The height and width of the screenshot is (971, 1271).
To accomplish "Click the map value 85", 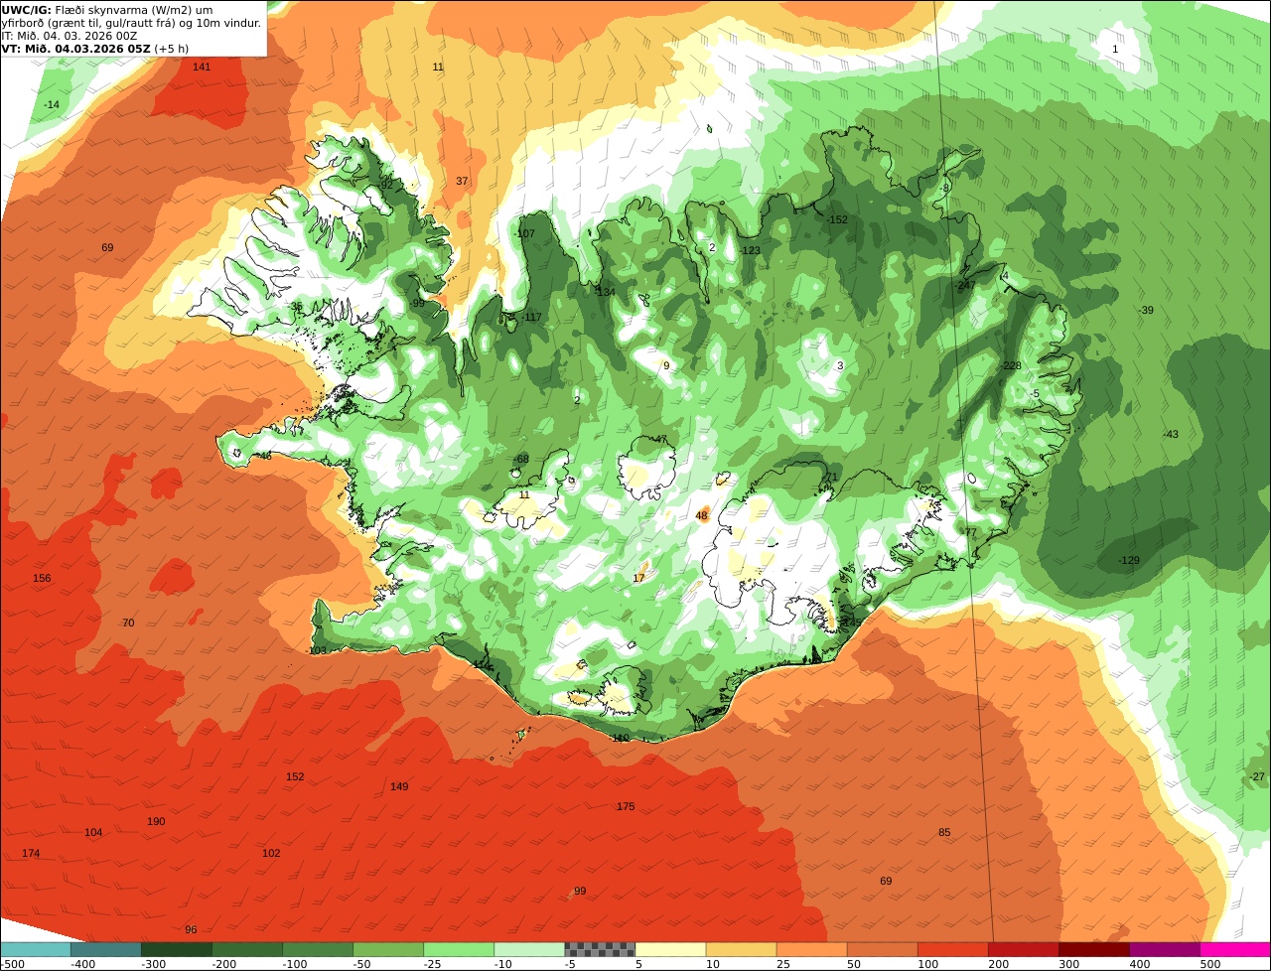I will (944, 832).
